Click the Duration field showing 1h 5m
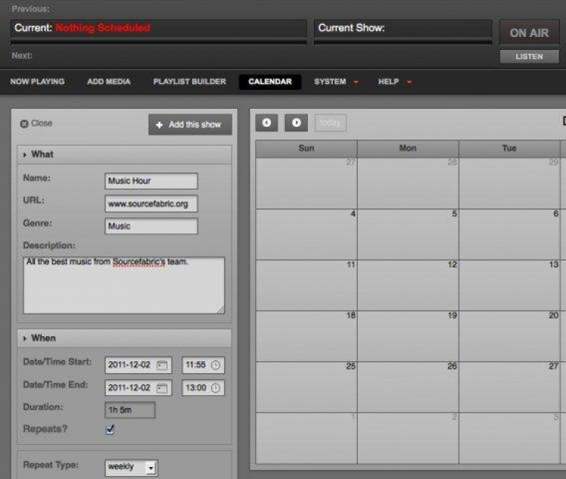 [x=130, y=410]
